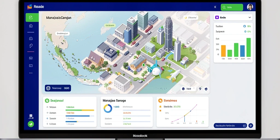
Task: Click the building icon below the edit icon
Action: [31, 26]
